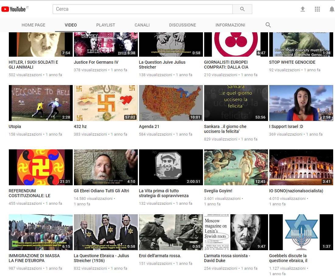Go to the CANALI tab
This screenshot has width=335, height=277.
tap(142, 25)
